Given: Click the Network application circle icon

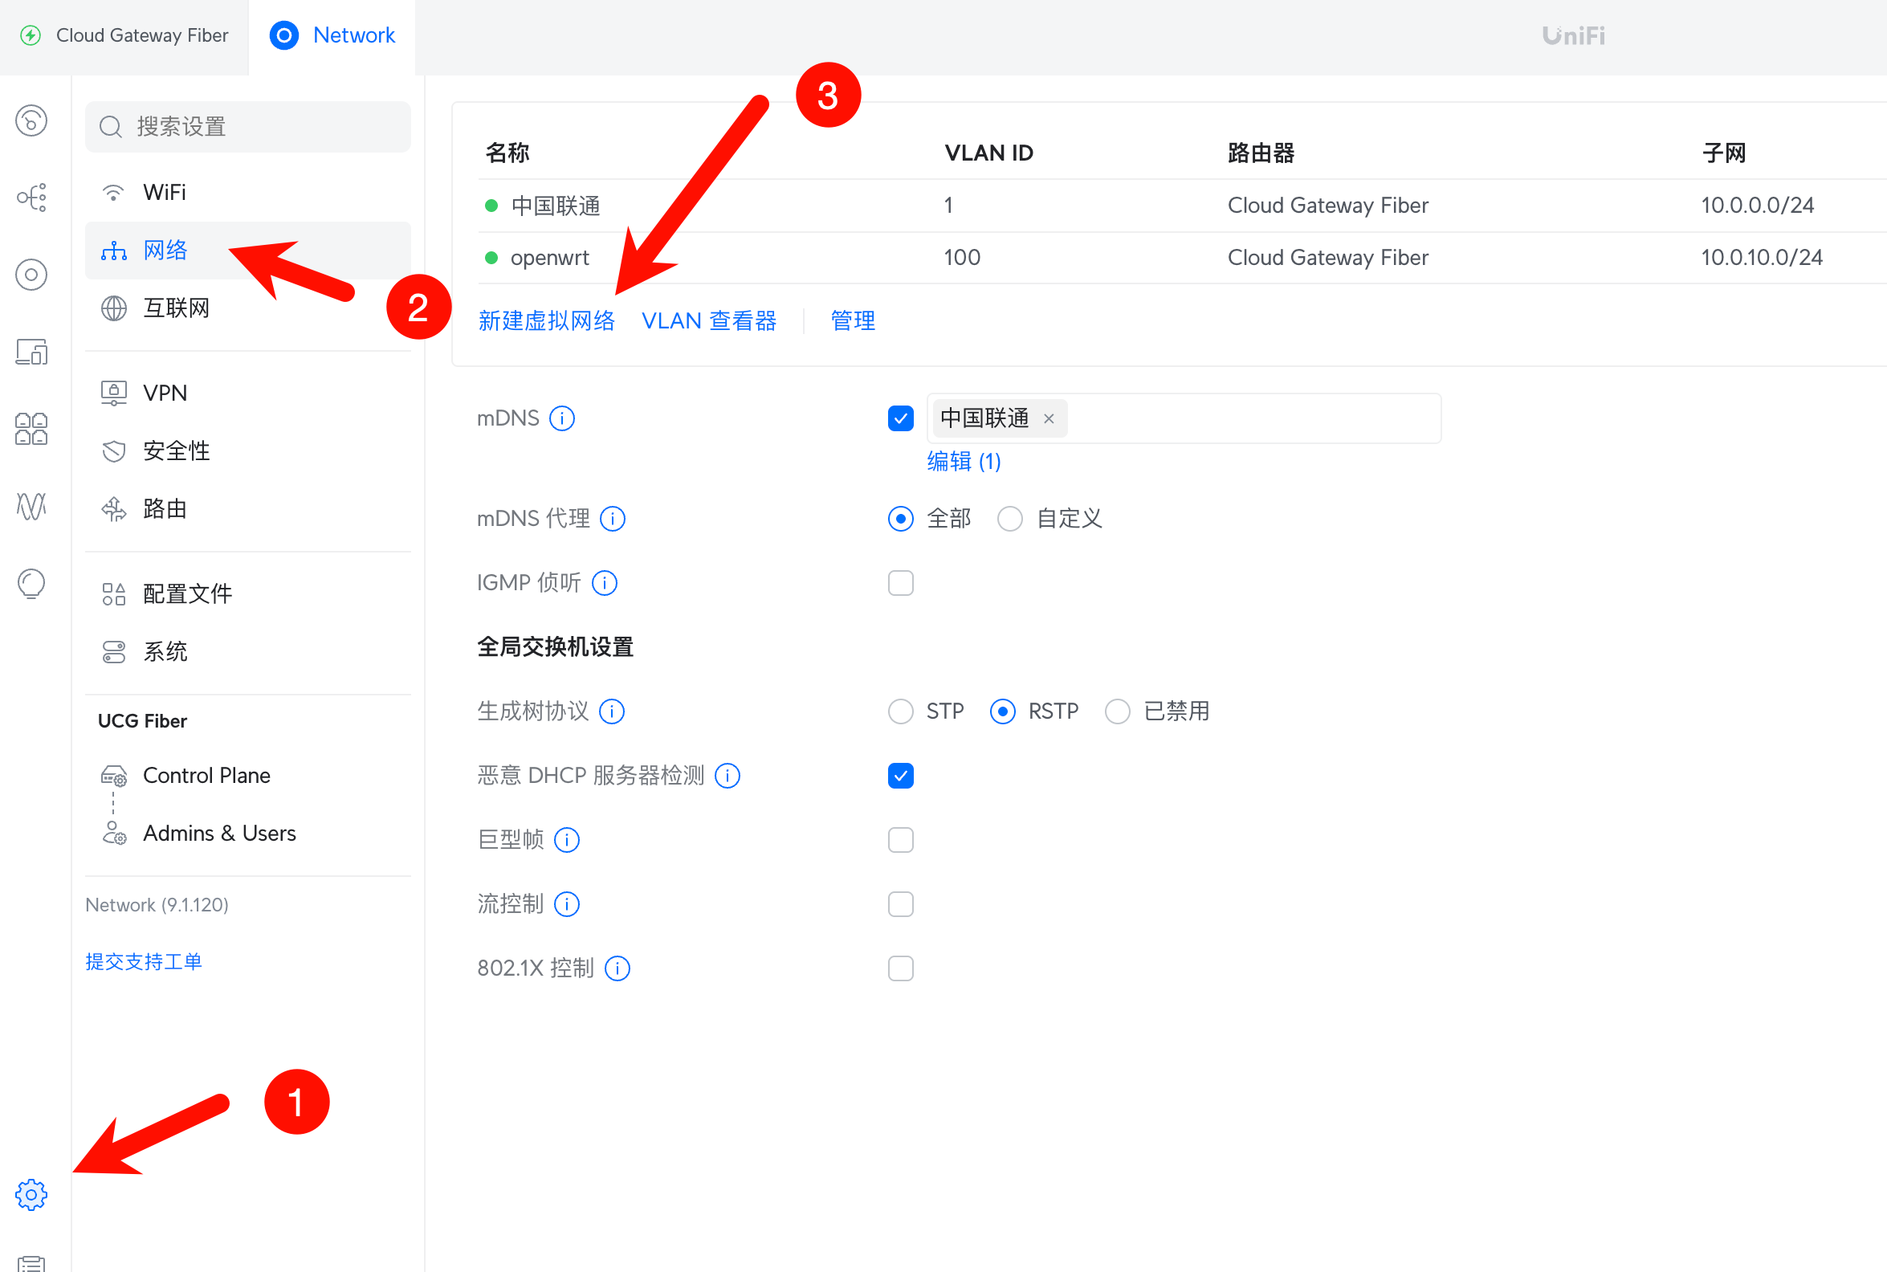Looking at the screenshot, I should [x=283, y=35].
